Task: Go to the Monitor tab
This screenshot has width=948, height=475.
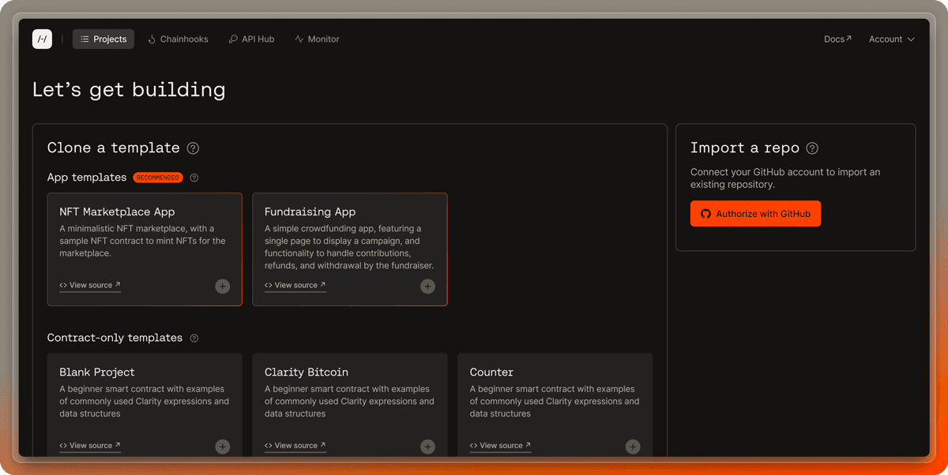Action: 317,39
